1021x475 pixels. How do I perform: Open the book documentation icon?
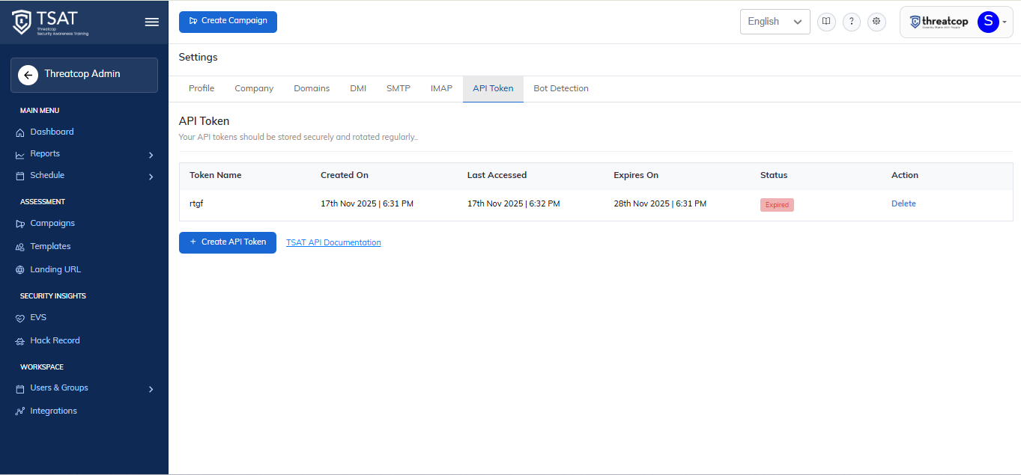[x=826, y=22]
